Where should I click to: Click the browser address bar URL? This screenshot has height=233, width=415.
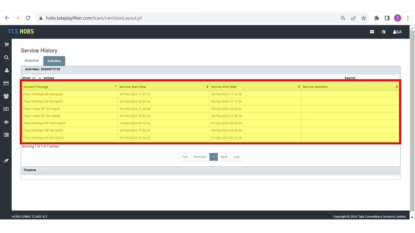(94, 18)
